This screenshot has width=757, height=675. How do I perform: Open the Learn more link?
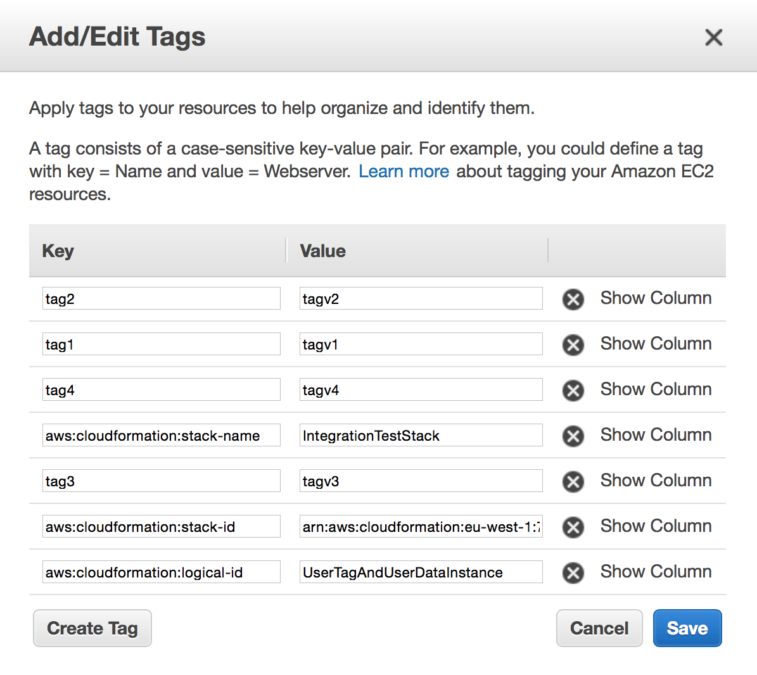[x=404, y=171]
